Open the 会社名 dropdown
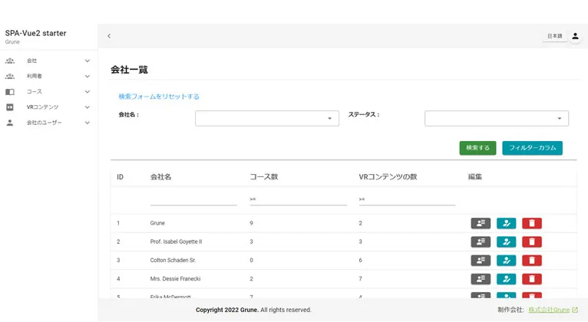Image resolution: width=588 pixels, height=322 pixels. tap(266, 118)
